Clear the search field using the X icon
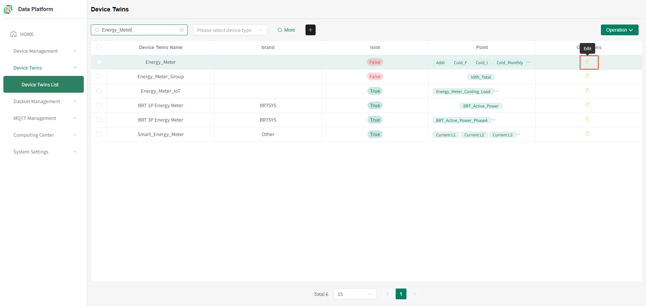This screenshot has width=646, height=306. point(182,30)
